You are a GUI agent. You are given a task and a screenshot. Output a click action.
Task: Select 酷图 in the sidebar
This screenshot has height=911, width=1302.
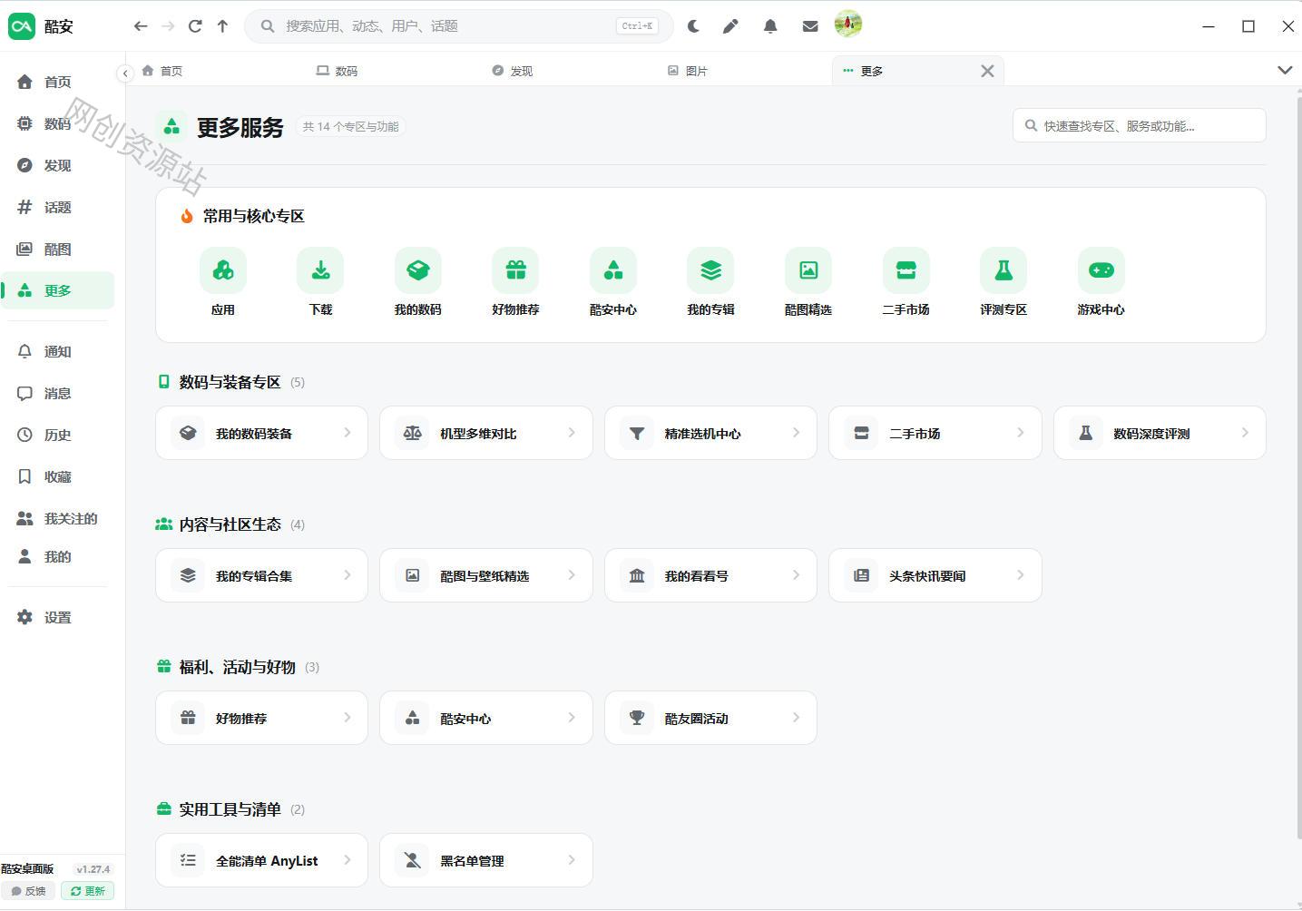(x=57, y=249)
